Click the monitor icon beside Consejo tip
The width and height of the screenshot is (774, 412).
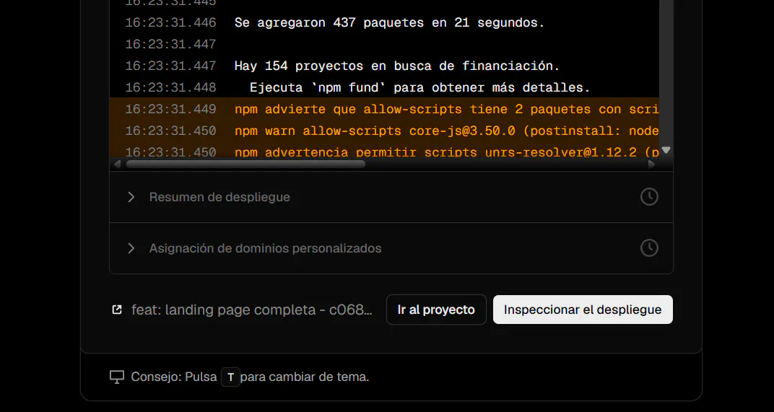[x=117, y=377]
